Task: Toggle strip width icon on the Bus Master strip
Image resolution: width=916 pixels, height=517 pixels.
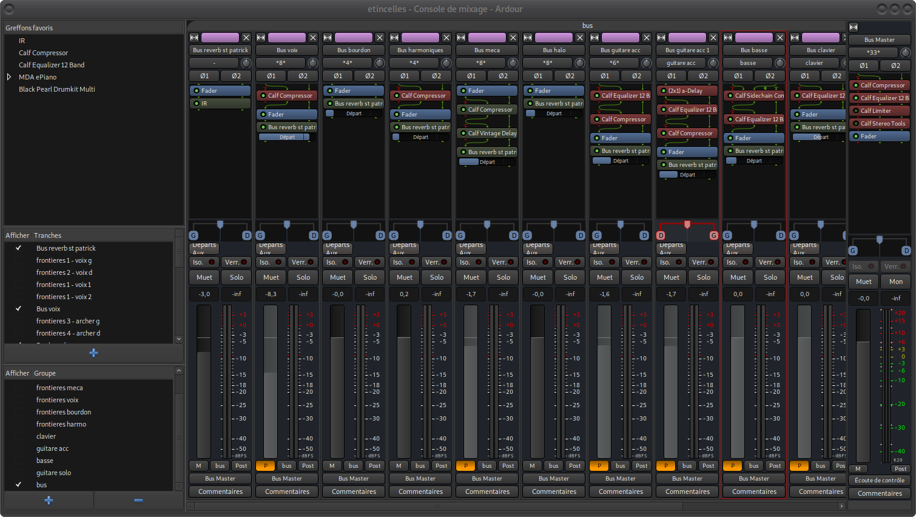Action: 854,27
